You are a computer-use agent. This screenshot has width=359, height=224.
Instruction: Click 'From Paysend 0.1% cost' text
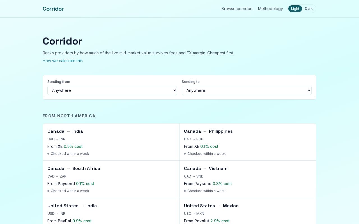pos(71,184)
